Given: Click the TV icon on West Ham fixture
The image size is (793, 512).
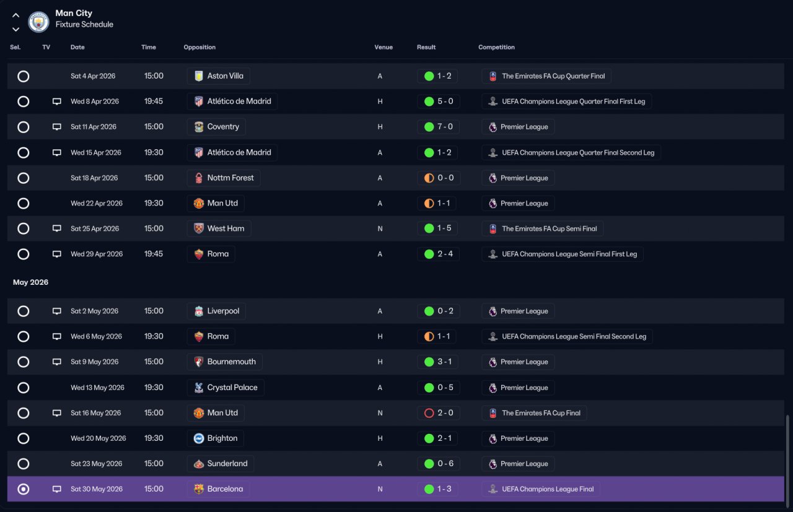Looking at the screenshot, I should coord(57,228).
